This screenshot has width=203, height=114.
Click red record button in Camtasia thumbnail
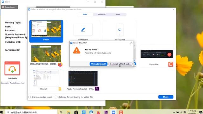coord(169,55)
